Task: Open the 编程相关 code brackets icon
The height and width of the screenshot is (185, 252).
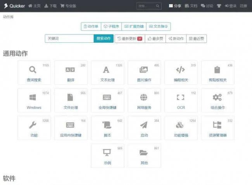Action: tap(180, 69)
